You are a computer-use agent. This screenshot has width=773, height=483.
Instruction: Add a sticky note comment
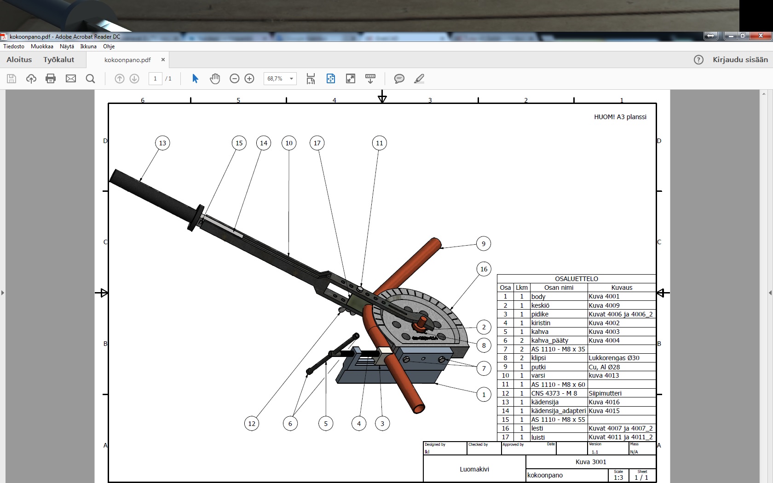click(x=399, y=79)
